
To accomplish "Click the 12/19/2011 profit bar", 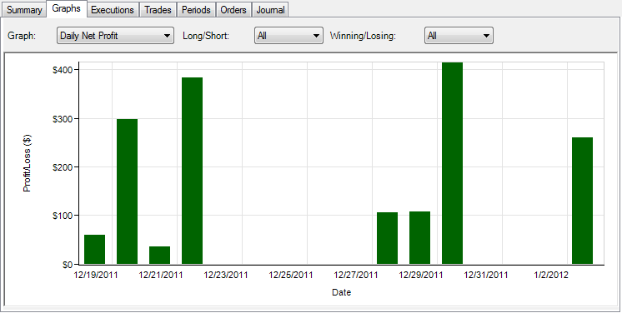I will pos(95,249).
